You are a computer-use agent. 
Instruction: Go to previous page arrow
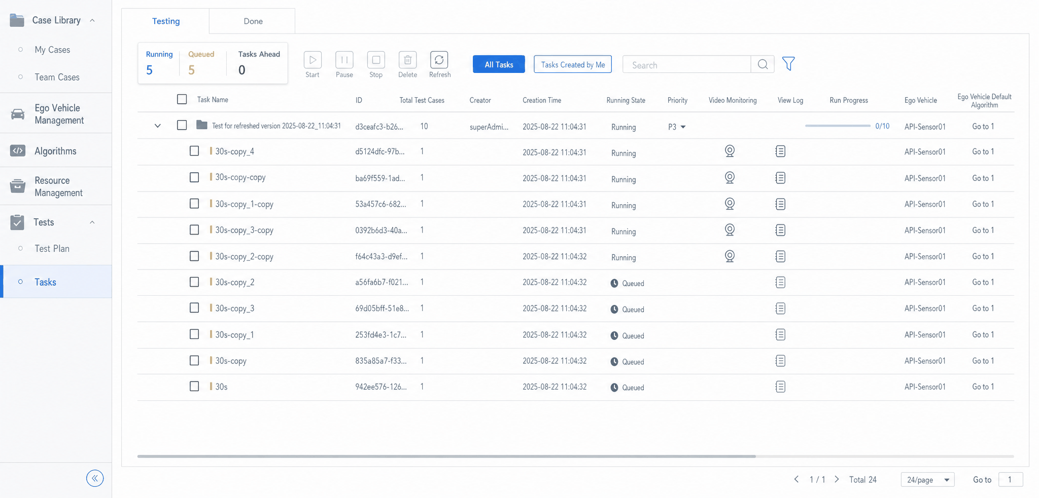[x=796, y=479]
